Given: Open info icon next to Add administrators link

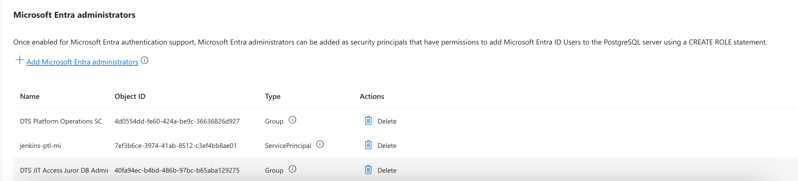Looking at the screenshot, I should 144,61.
